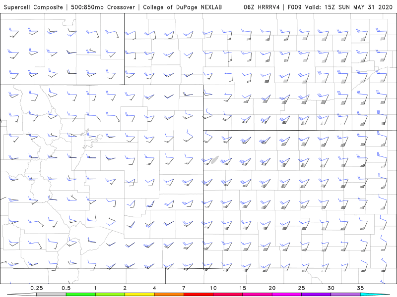
Task: Select the "0.5" color scale label
Action: pyautogui.click(x=66, y=288)
